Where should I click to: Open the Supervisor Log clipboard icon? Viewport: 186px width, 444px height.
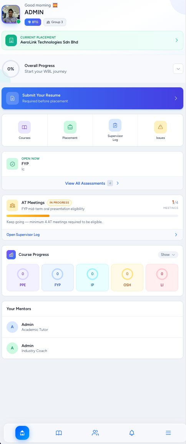click(x=115, y=125)
